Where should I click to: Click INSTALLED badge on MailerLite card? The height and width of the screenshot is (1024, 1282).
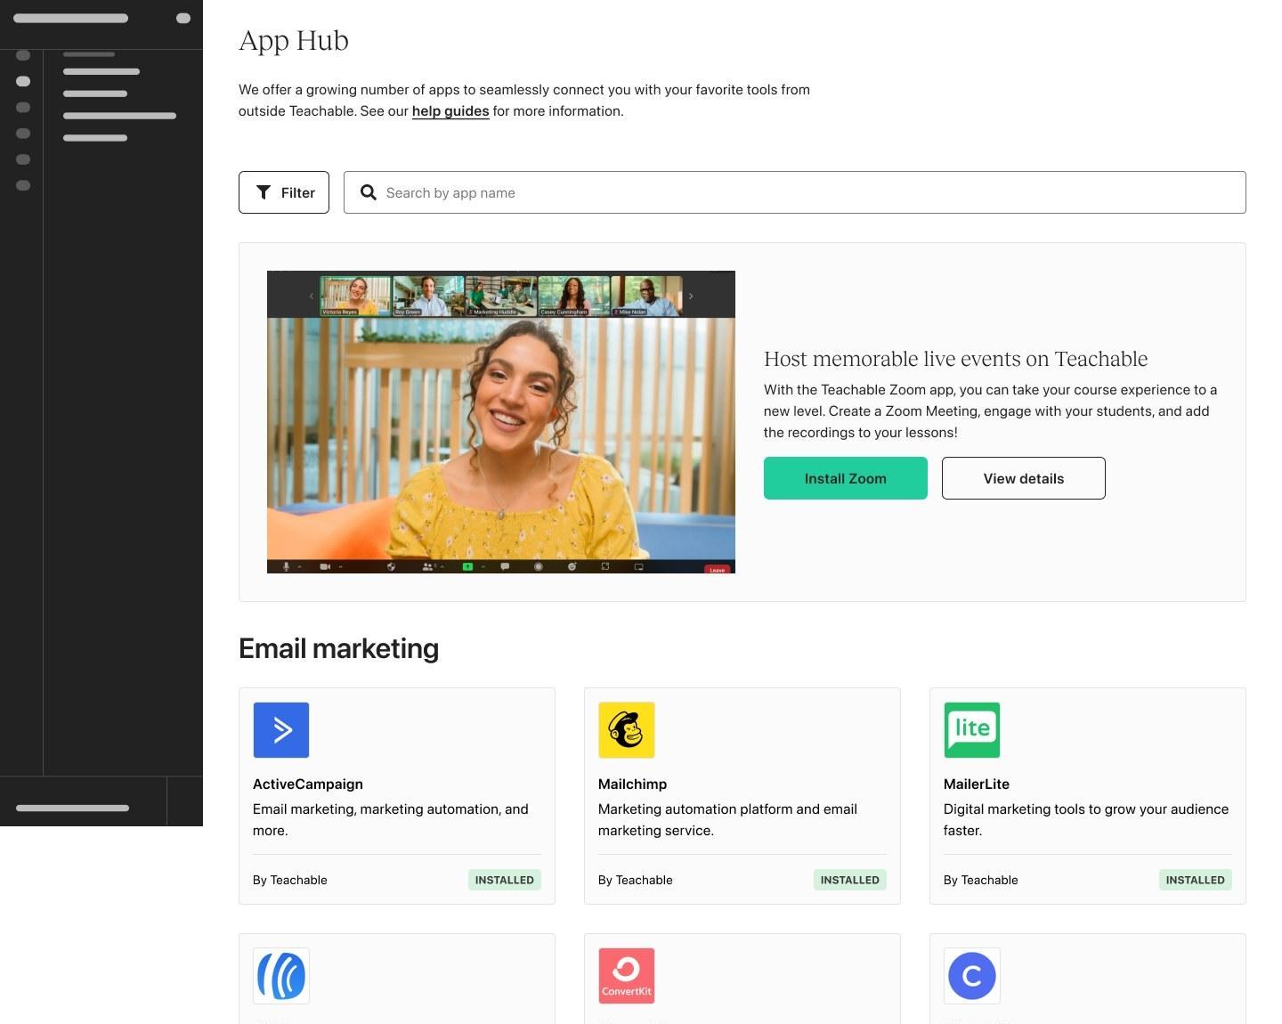1196,880
